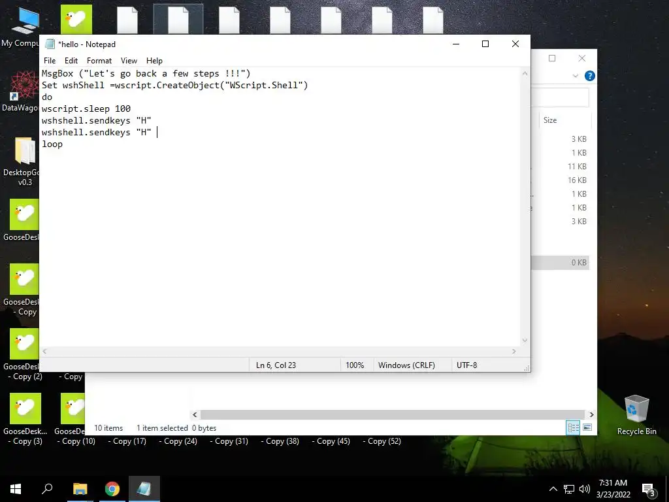Screen dimensions: 669x502
Task: Select the GooseDesktop - Copy (3) icon
Action: [25, 419]
